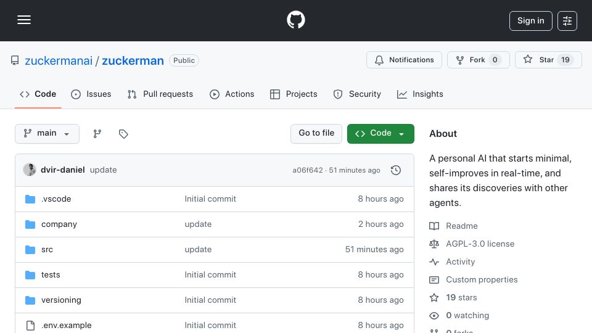Open the Pull requests tab
592x333 pixels.
[160, 94]
